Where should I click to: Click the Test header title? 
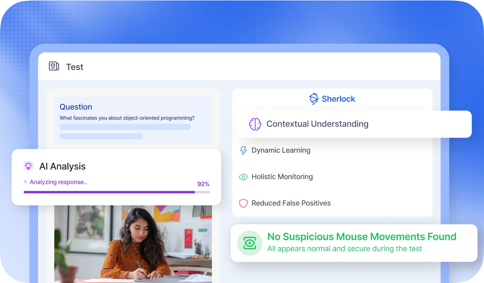tap(75, 67)
